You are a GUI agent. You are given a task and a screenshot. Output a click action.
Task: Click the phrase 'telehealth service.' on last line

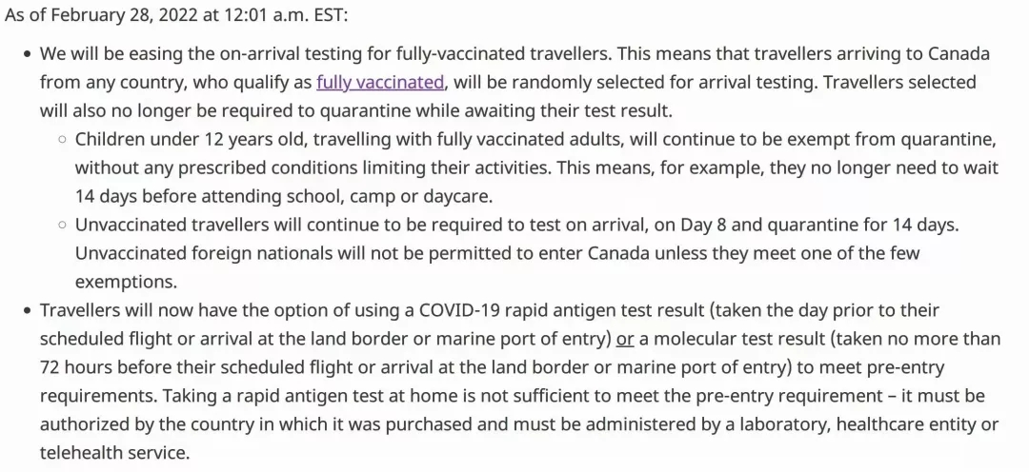(115, 453)
